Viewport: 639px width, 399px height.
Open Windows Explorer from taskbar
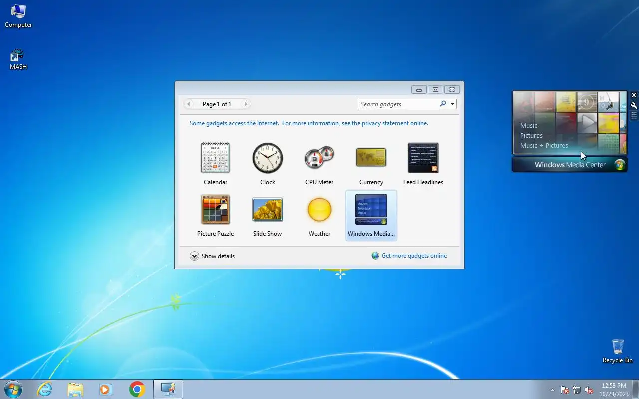tap(75, 389)
